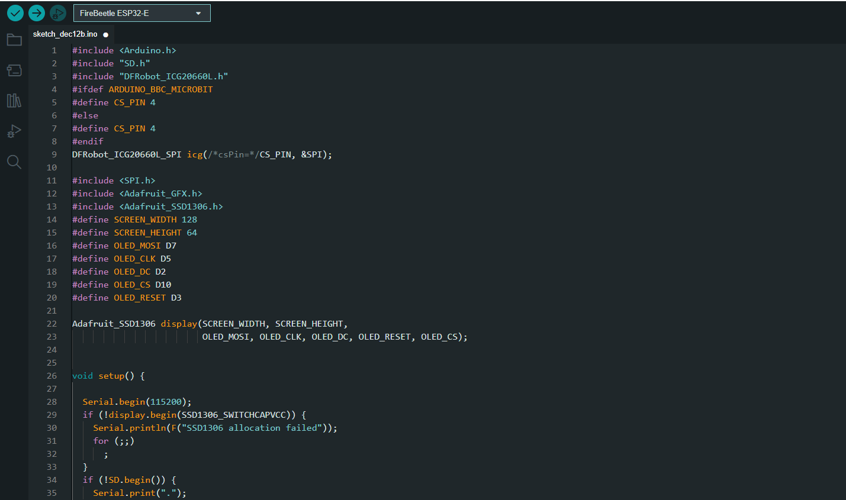
Task: Expand the board selection list via its chevron
Action: coord(200,12)
